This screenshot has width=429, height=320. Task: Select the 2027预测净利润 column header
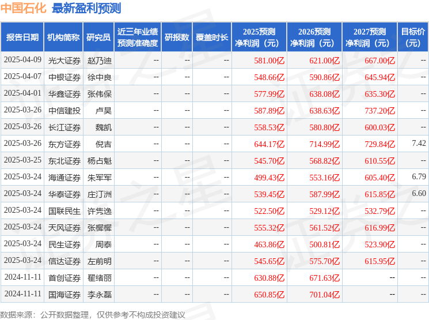[x=369, y=37]
